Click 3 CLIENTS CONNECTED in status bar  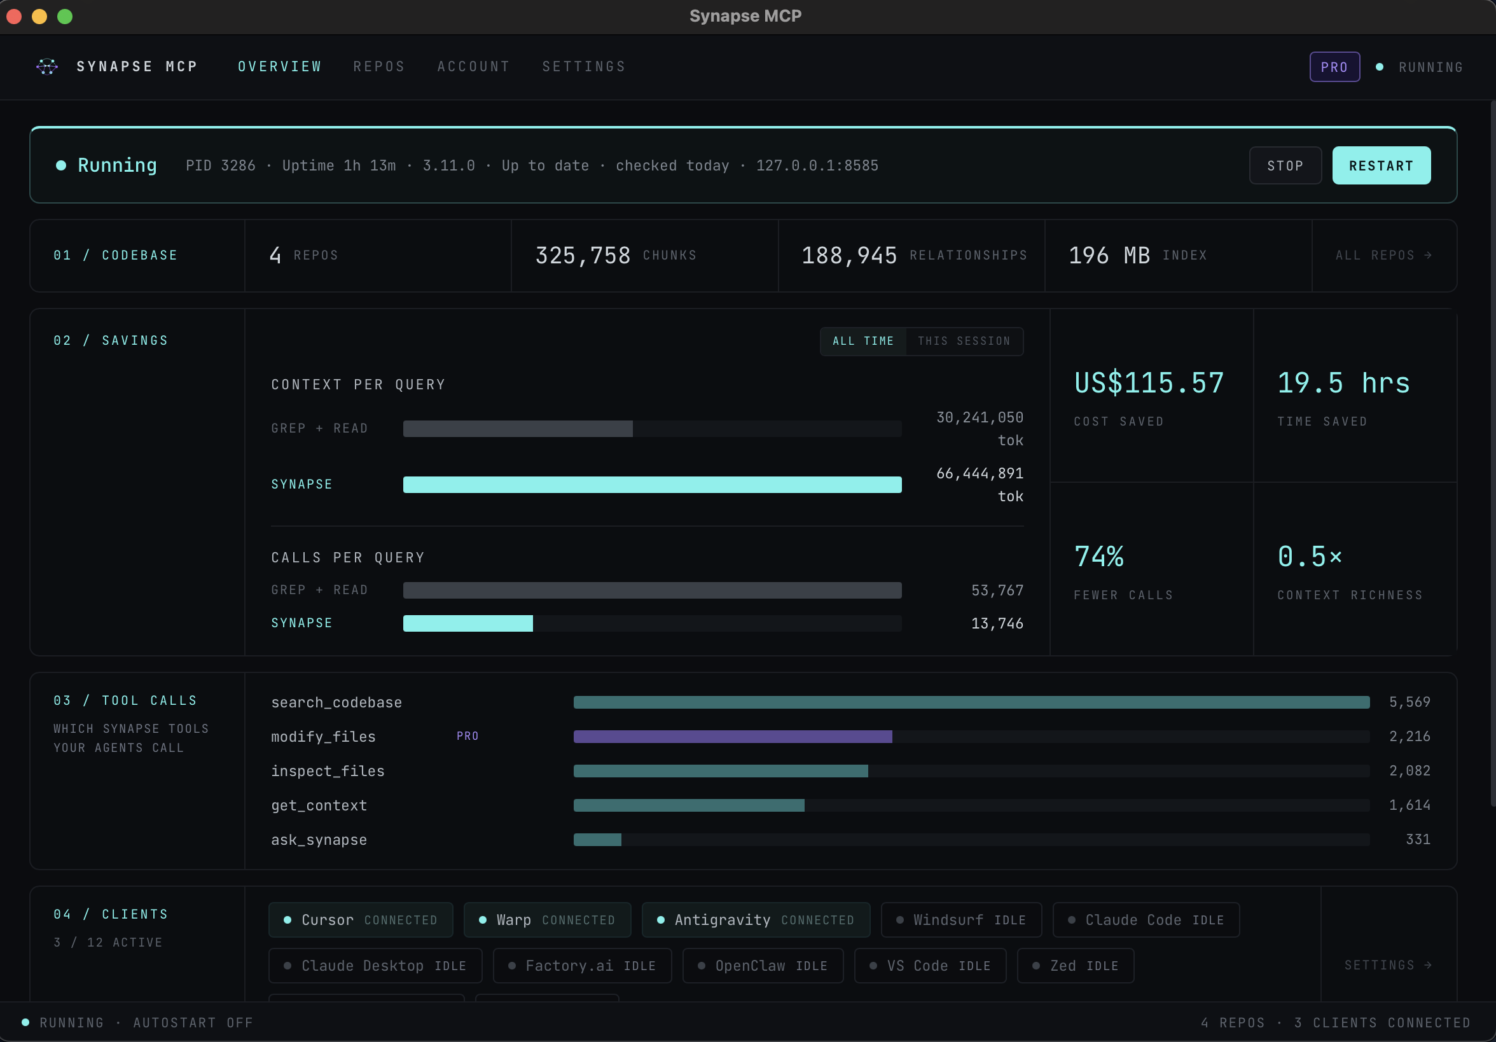[x=1382, y=1022]
